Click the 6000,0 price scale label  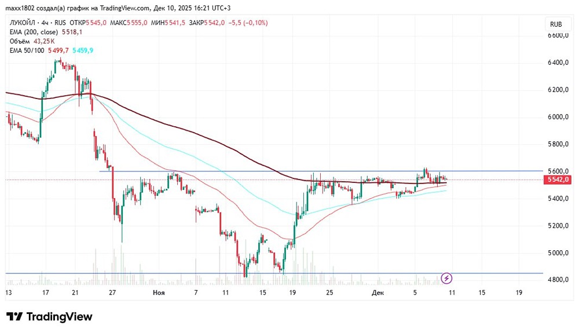[559, 117]
